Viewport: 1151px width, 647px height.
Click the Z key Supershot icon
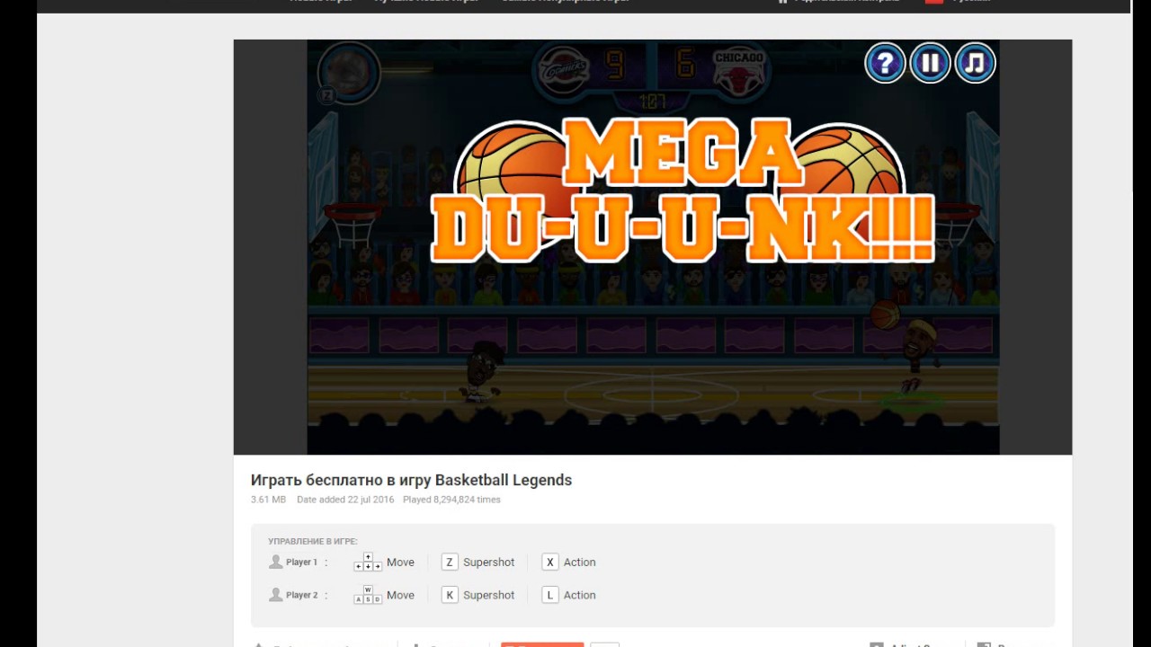coord(450,563)
